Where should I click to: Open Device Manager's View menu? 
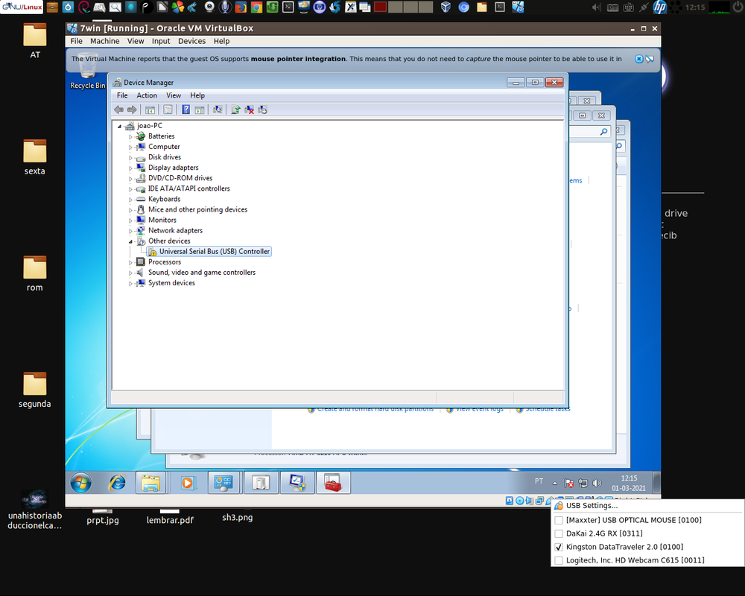174,95
